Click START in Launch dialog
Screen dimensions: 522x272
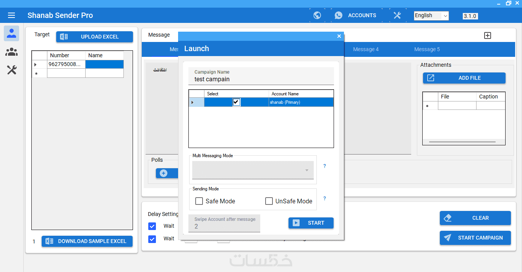pos(311,223)
